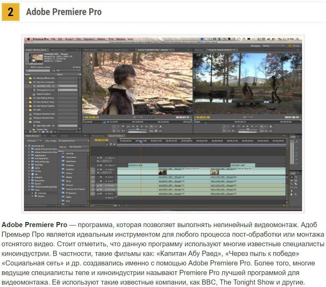The width and height of the screenshot is (326, 287).
Task: Open Spotlight search magnifier icon
Action: point(298,39)
